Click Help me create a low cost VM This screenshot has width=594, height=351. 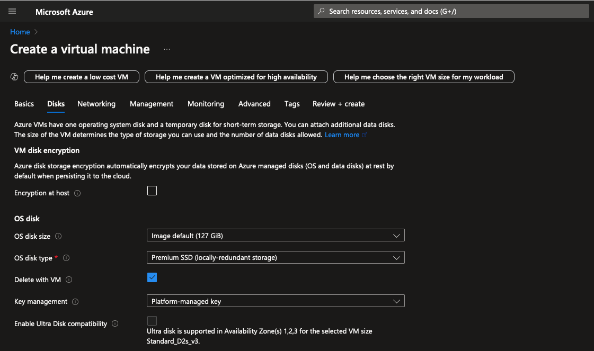82,77
